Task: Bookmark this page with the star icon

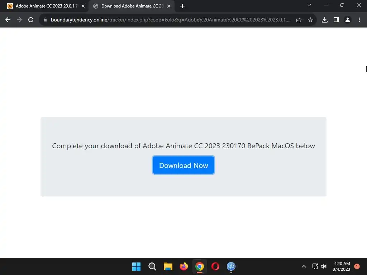Action: click(310, 20)
